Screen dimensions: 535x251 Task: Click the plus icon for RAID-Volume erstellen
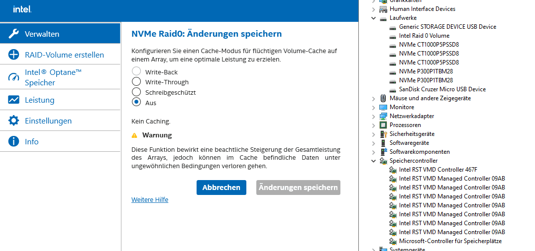(13, 55)
